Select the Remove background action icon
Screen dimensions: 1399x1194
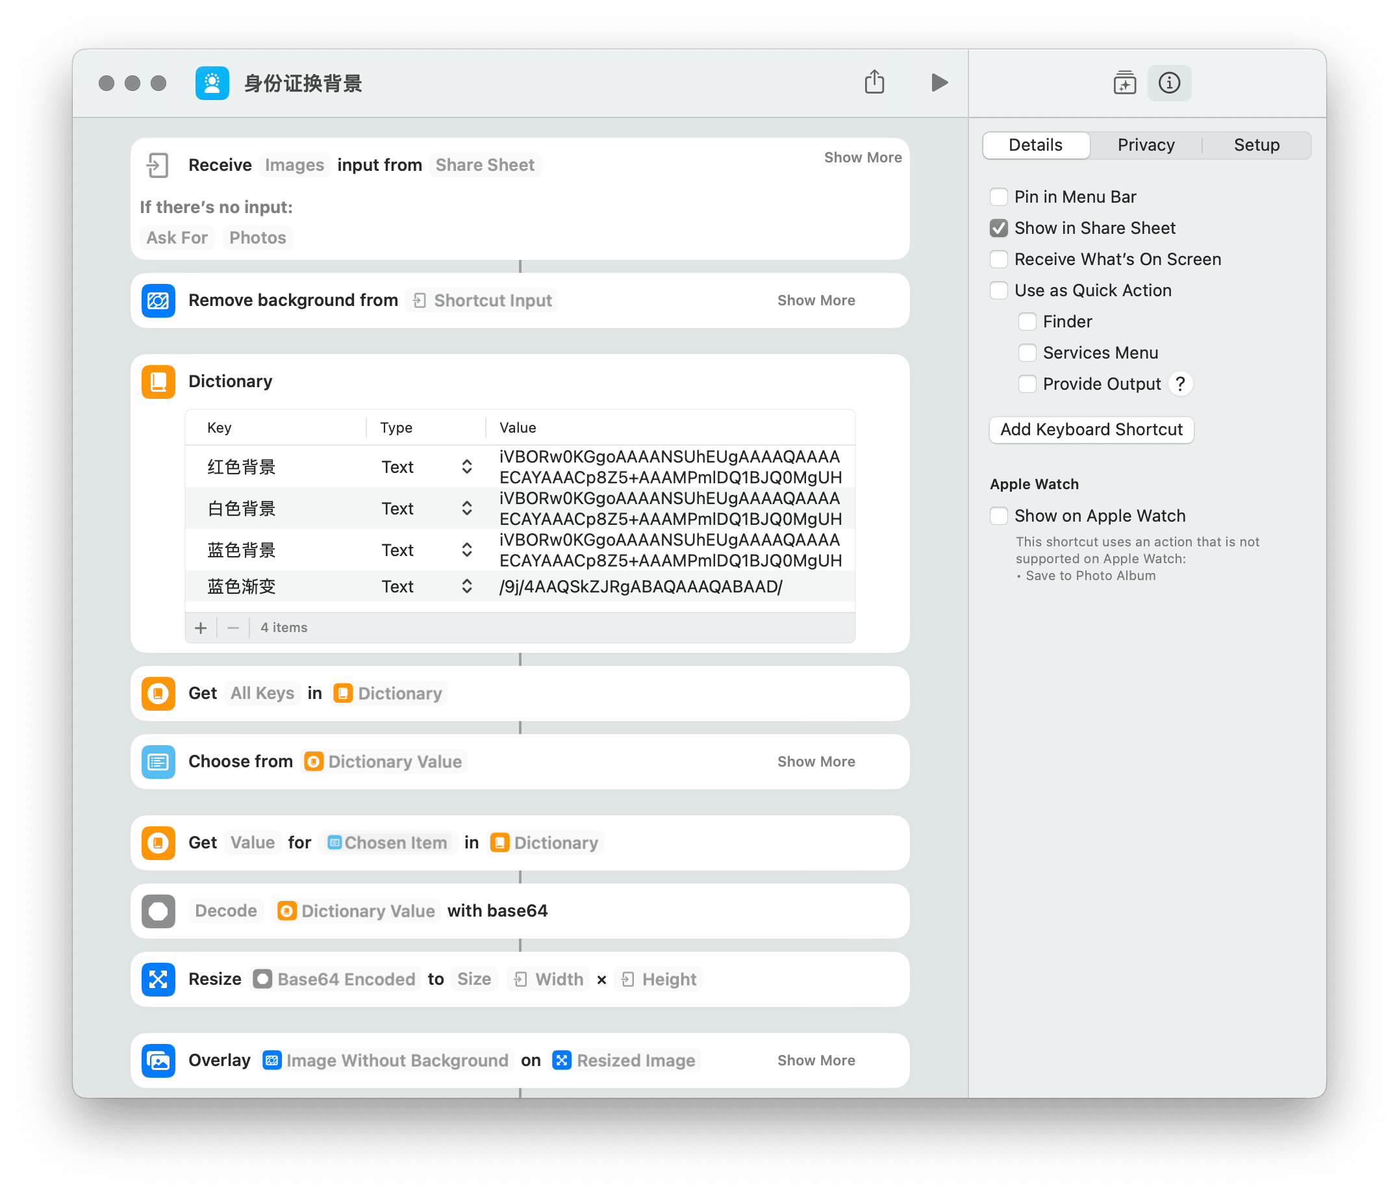[158, 301]
